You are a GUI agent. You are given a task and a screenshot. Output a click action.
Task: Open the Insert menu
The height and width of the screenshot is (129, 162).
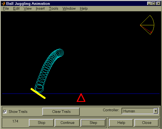40,9
